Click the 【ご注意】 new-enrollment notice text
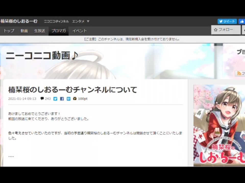This screenshot has width=245, height=183. pyautogui.click(x=131, y=39)
